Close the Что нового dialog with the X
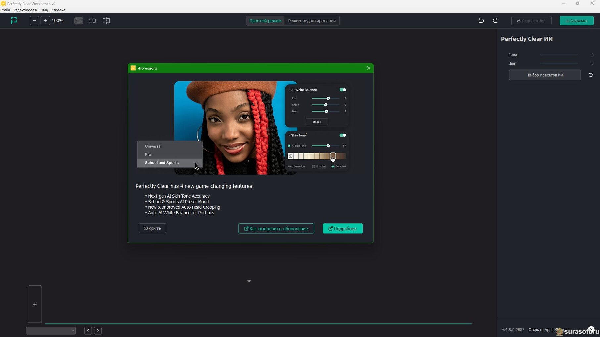 tap(369, 68)
